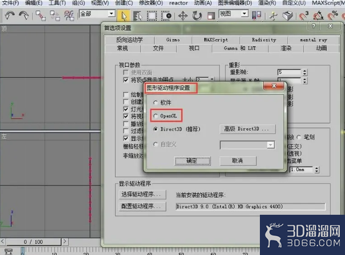
Task: Toggle Percent Snap icon
Action: pos(333,16)
